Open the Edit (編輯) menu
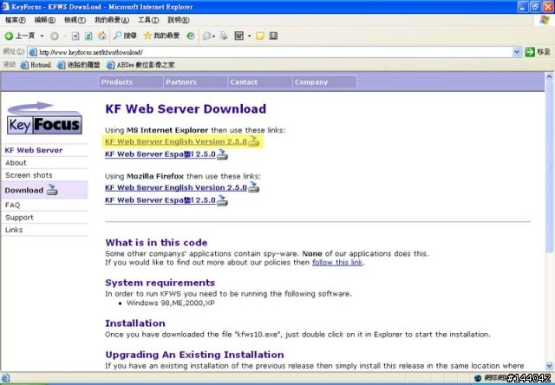The image size is (555, 385). [44, 20]
